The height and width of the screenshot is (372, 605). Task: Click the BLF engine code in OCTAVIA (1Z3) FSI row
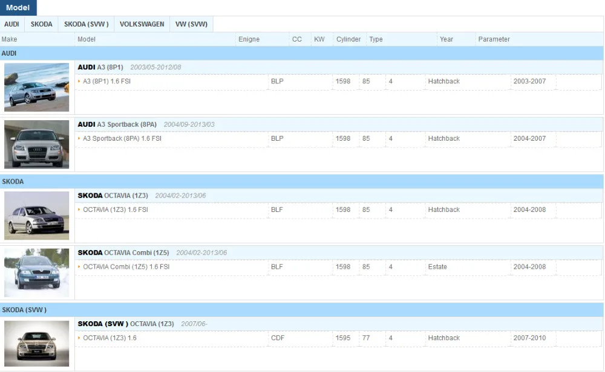pyautogui.click(x=276, y=210)
